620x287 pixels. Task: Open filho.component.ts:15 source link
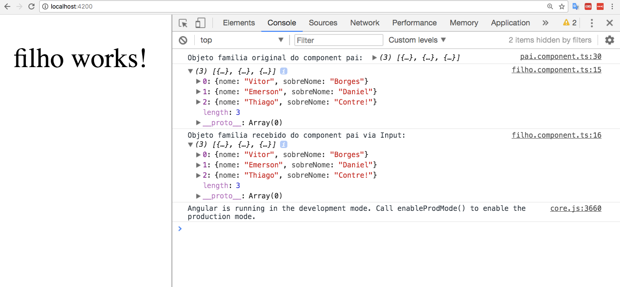click(x=556, y=70)
